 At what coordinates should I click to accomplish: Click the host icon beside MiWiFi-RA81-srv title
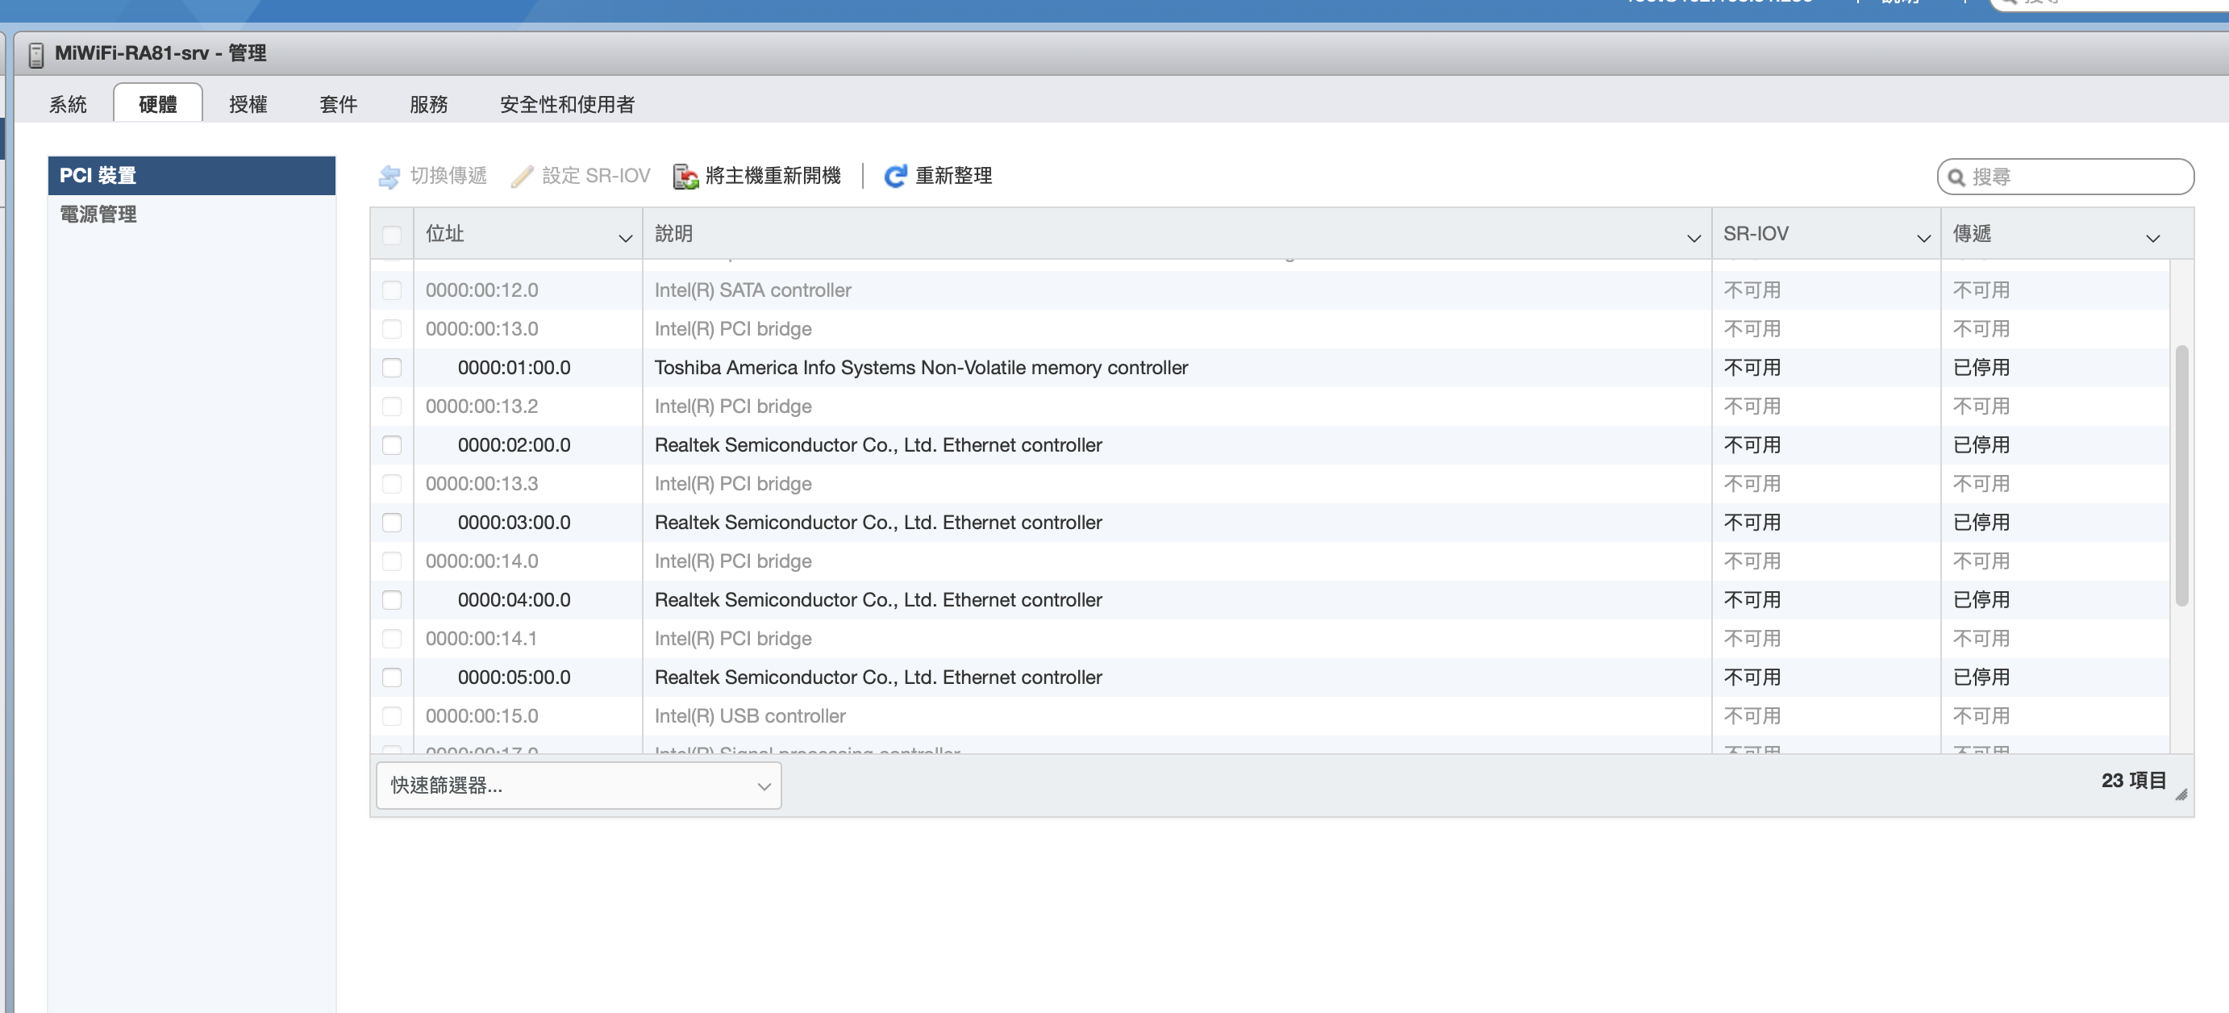click(x=35, y=55)
